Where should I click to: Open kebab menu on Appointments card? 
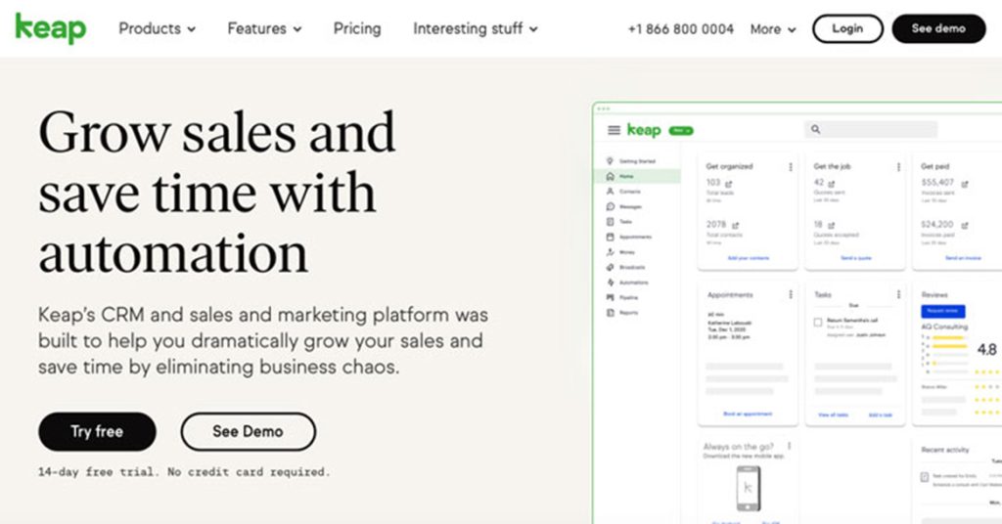pos(791,294)
